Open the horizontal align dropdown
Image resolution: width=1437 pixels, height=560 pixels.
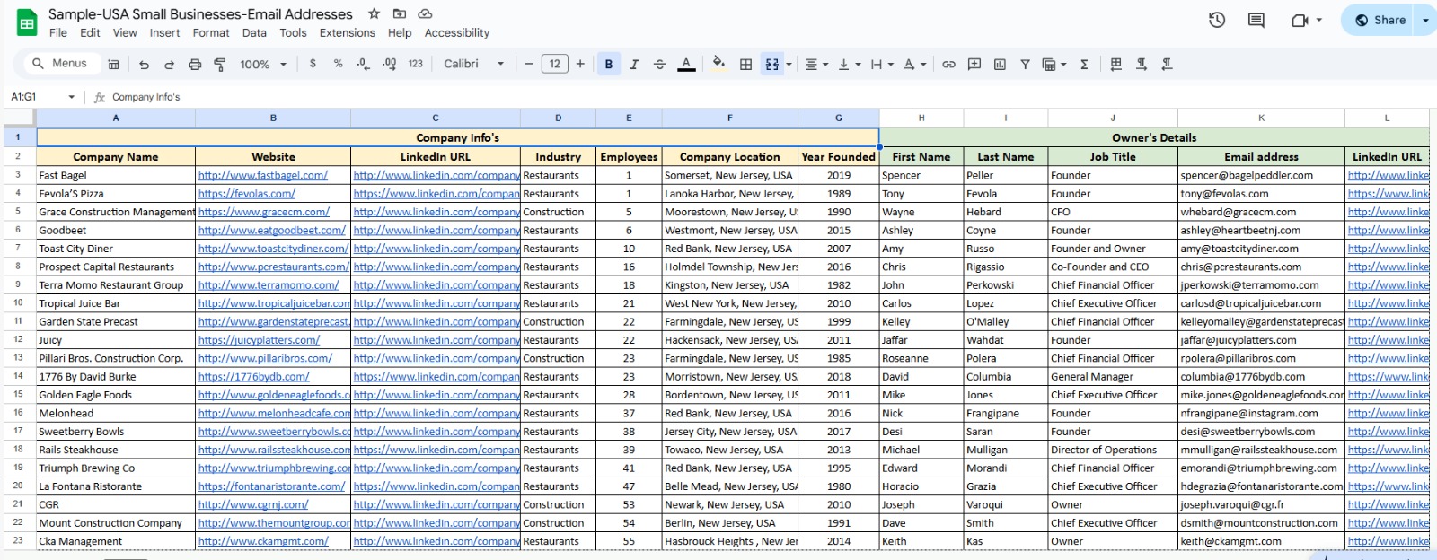(816, 65)
